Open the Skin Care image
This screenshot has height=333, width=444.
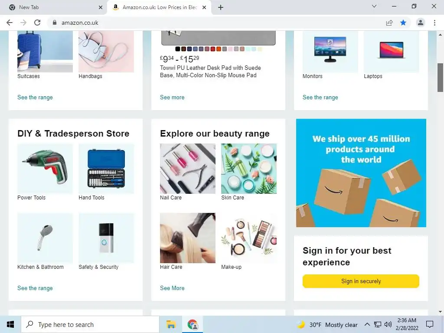[249, 169]
